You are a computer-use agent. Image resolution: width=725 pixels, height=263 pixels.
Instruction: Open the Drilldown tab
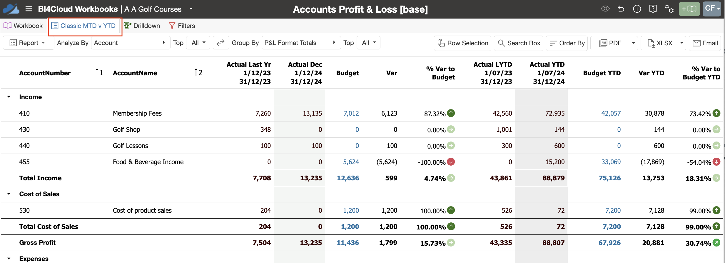tap(141, 26)
